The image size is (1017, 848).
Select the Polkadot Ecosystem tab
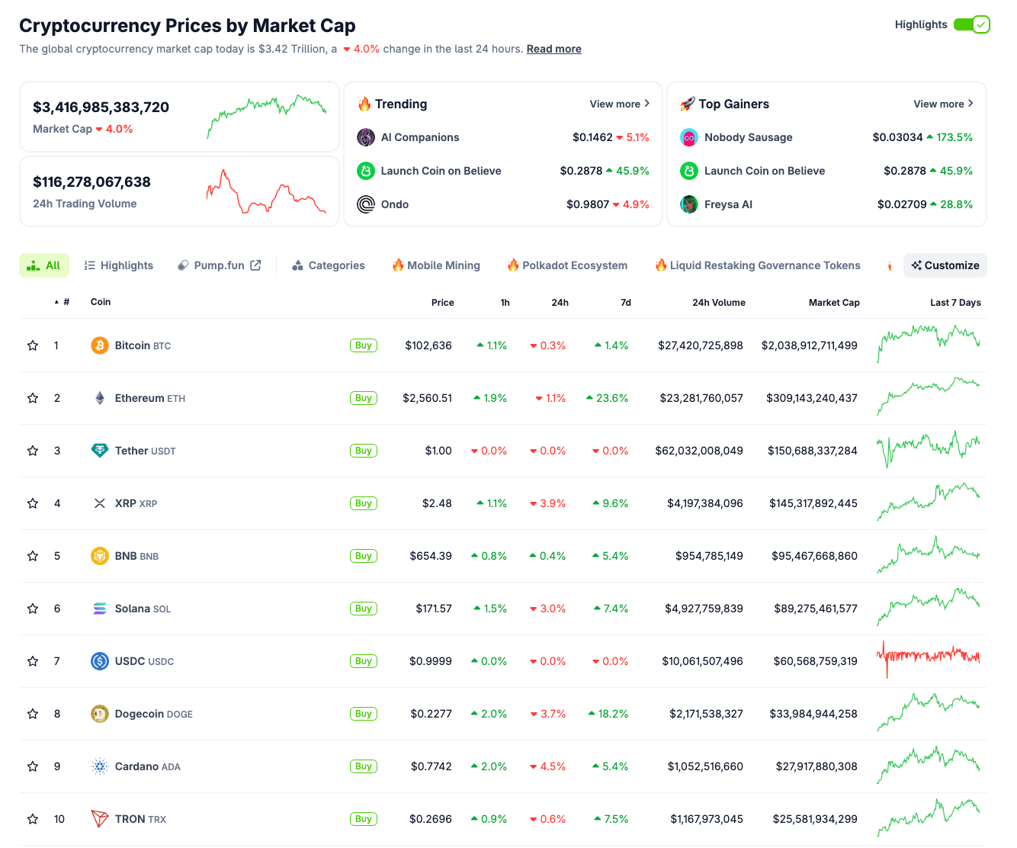tap(567, 265)
